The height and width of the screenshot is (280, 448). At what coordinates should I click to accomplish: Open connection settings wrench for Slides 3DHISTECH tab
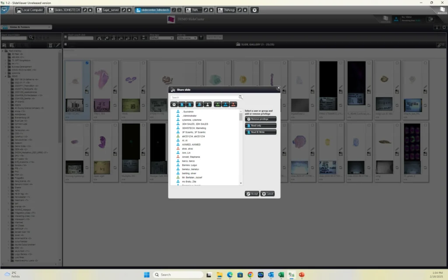pos(85,10)
